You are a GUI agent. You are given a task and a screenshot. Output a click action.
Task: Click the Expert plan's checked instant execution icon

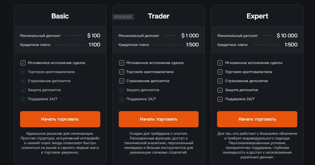pyautogui.click(x=220, y=63)
